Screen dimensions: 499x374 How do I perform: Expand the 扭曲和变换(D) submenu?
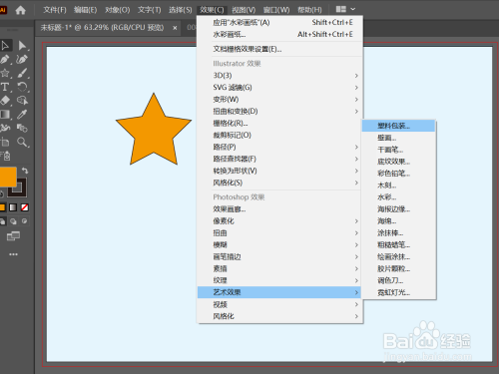point(279,112)
